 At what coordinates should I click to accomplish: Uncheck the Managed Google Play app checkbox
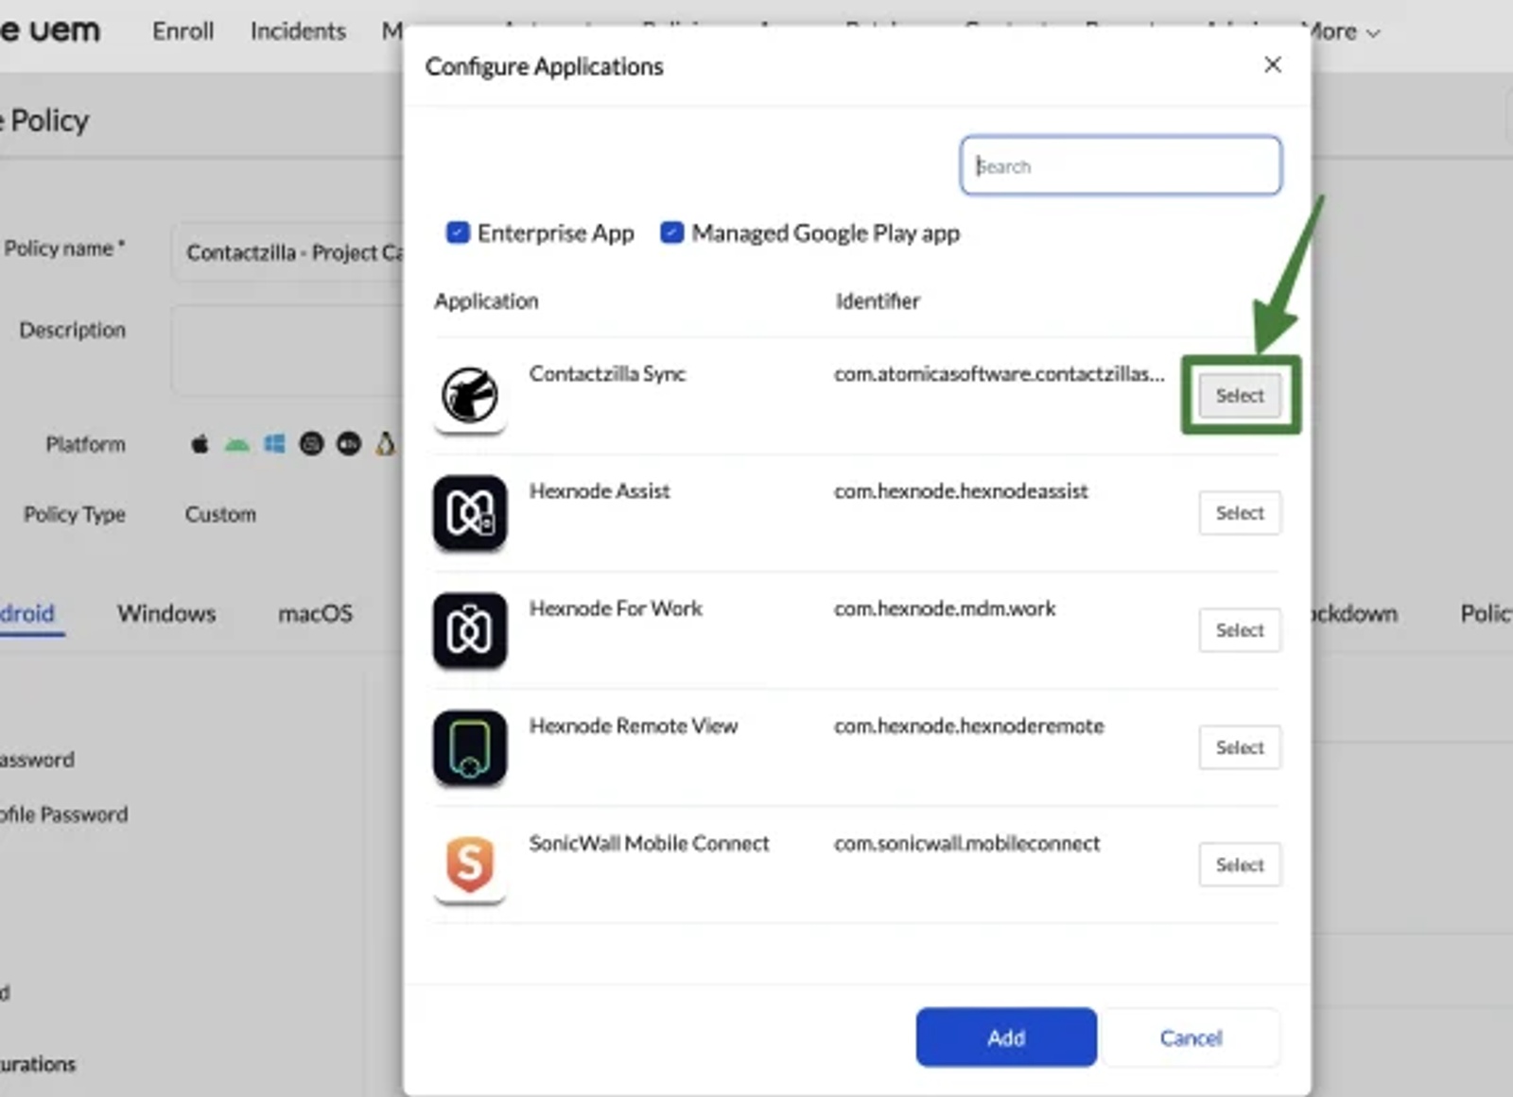[671, 232]
